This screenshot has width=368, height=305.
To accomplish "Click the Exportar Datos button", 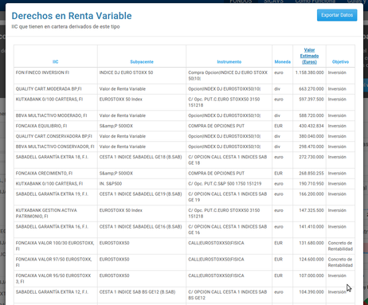I will tap(337, 15).
